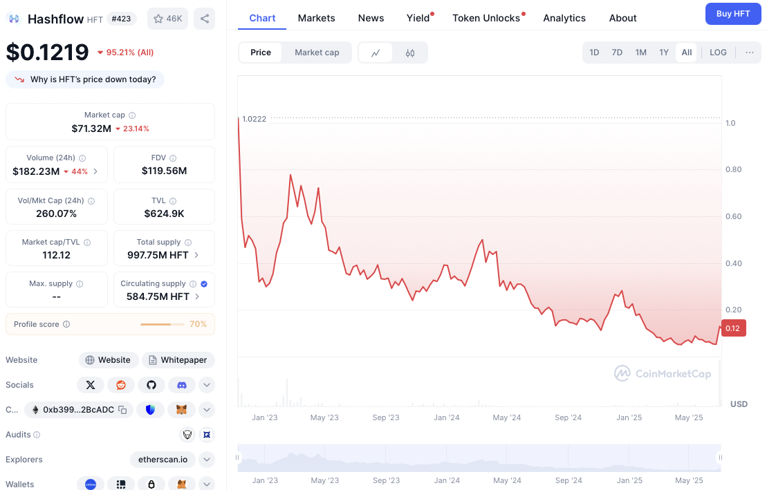The height and width of the screenshot is (490, 767).
Task: Open Reddit social link
Action: [121, 385]
